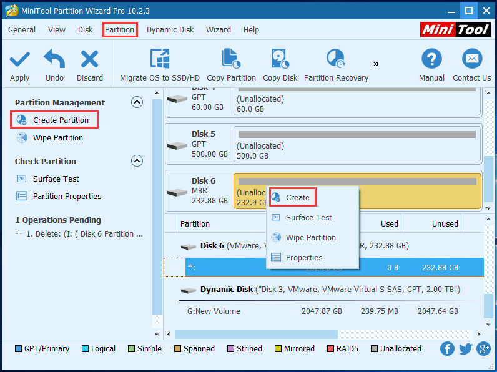Select the Disk 6 row in the list
This screenshot has width=497, height=372.
click(331, 245)
